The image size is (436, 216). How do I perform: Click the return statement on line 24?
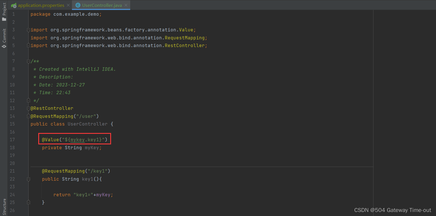83,195
